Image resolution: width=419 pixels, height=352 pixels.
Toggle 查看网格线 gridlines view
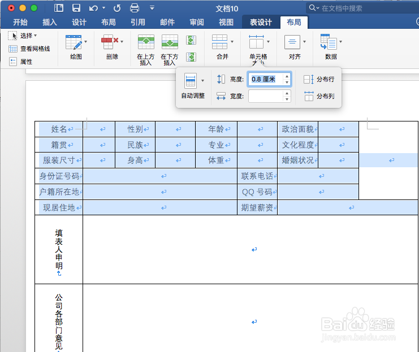point(29,49)
